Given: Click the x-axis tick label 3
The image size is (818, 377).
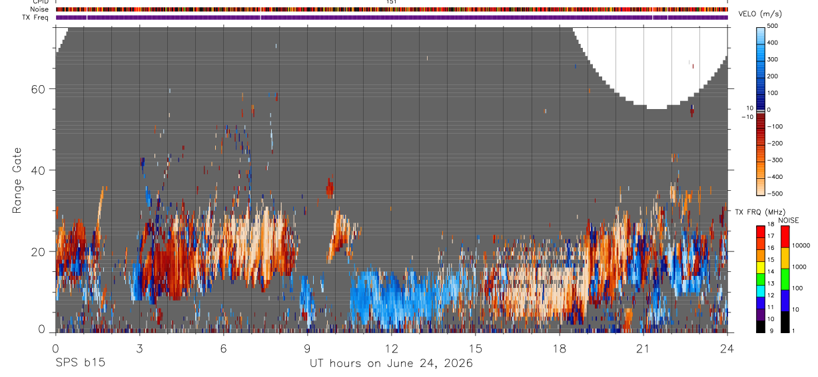Looking at the screenshot, I should click(x=139, y=348).
